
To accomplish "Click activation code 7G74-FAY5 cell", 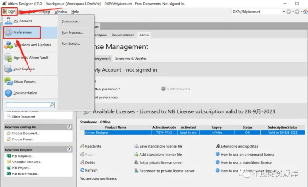I will pos(164,132).
